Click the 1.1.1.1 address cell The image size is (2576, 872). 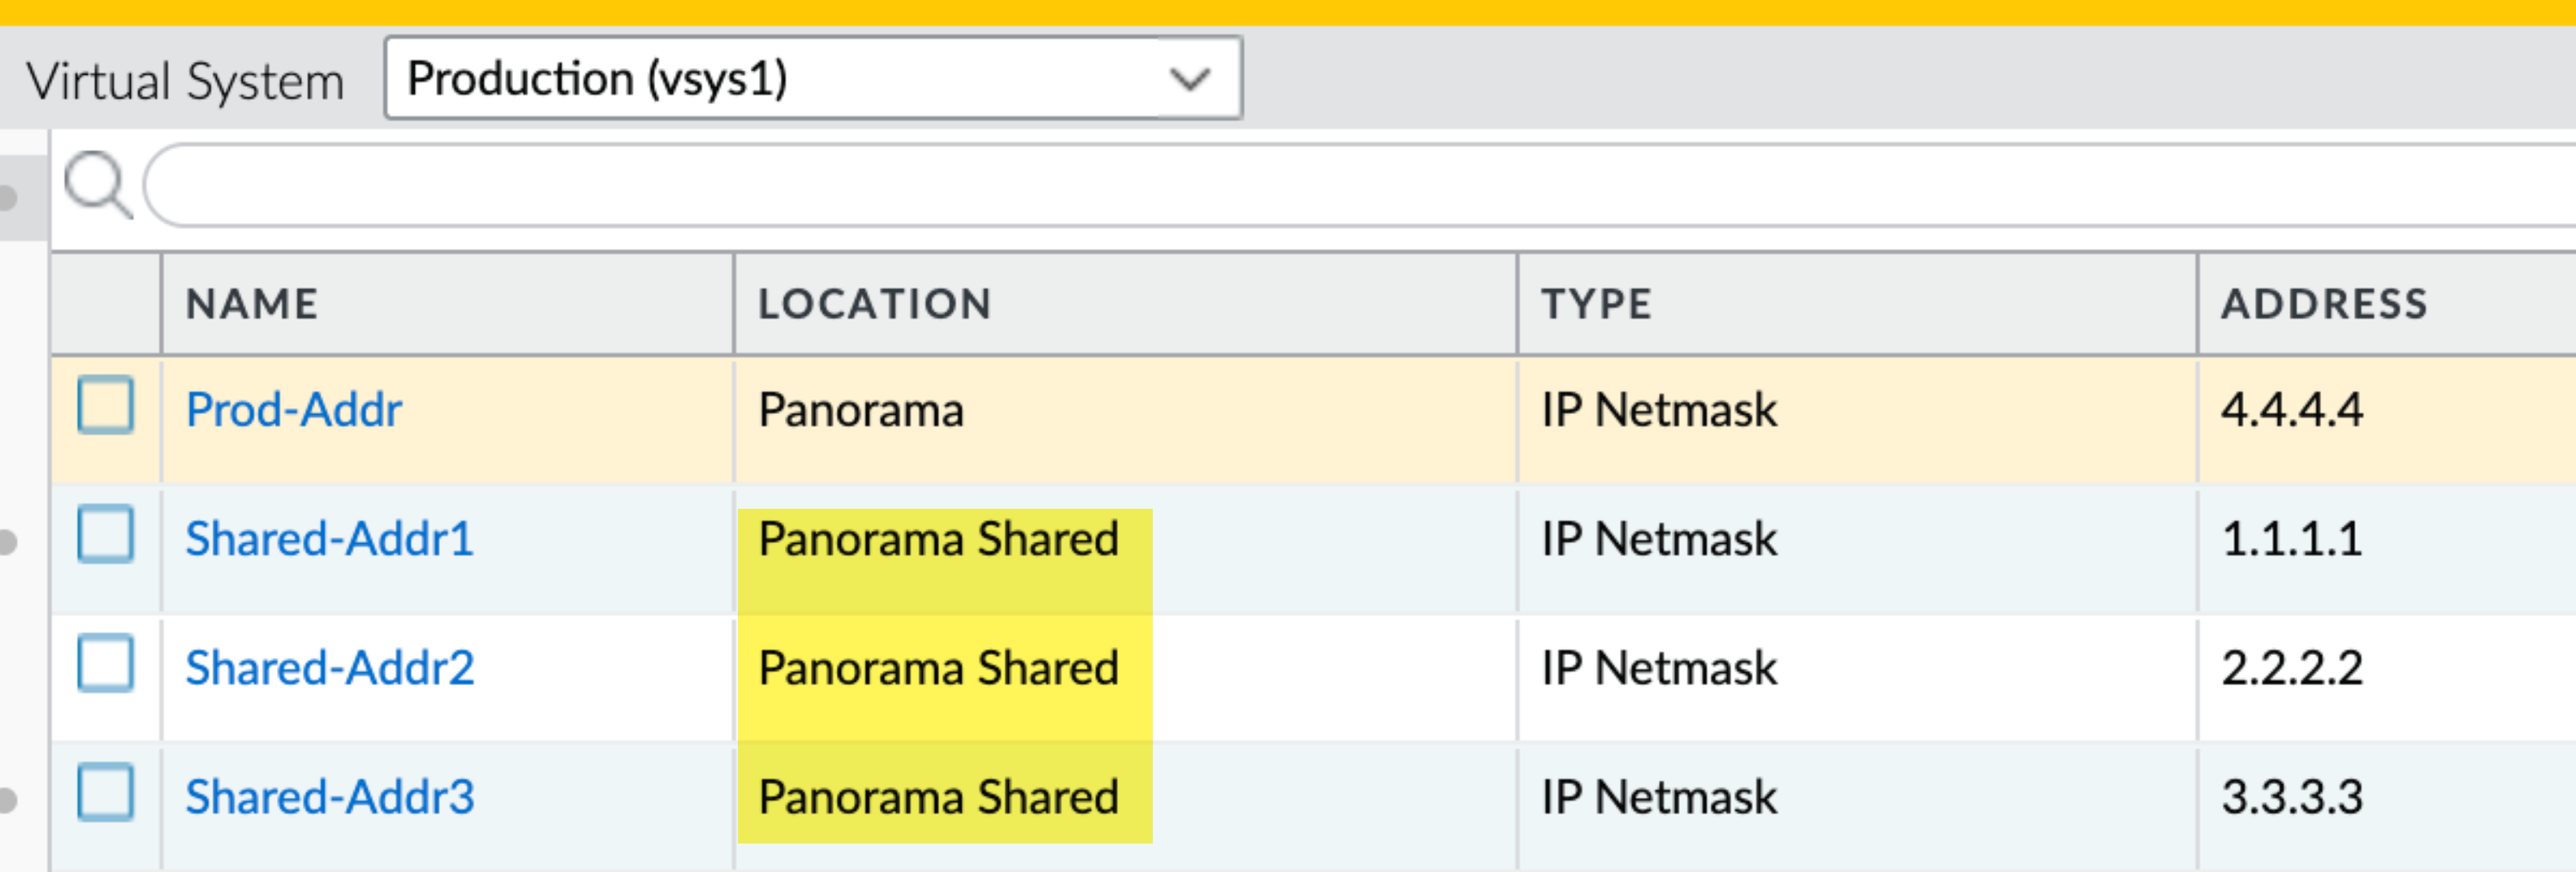coord(2291,539)
